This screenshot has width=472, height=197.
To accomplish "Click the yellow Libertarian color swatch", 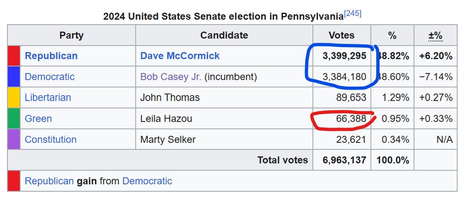I will coord(14,98).
